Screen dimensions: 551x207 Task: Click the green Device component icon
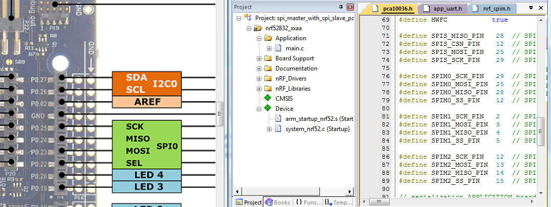coord(268,109)
